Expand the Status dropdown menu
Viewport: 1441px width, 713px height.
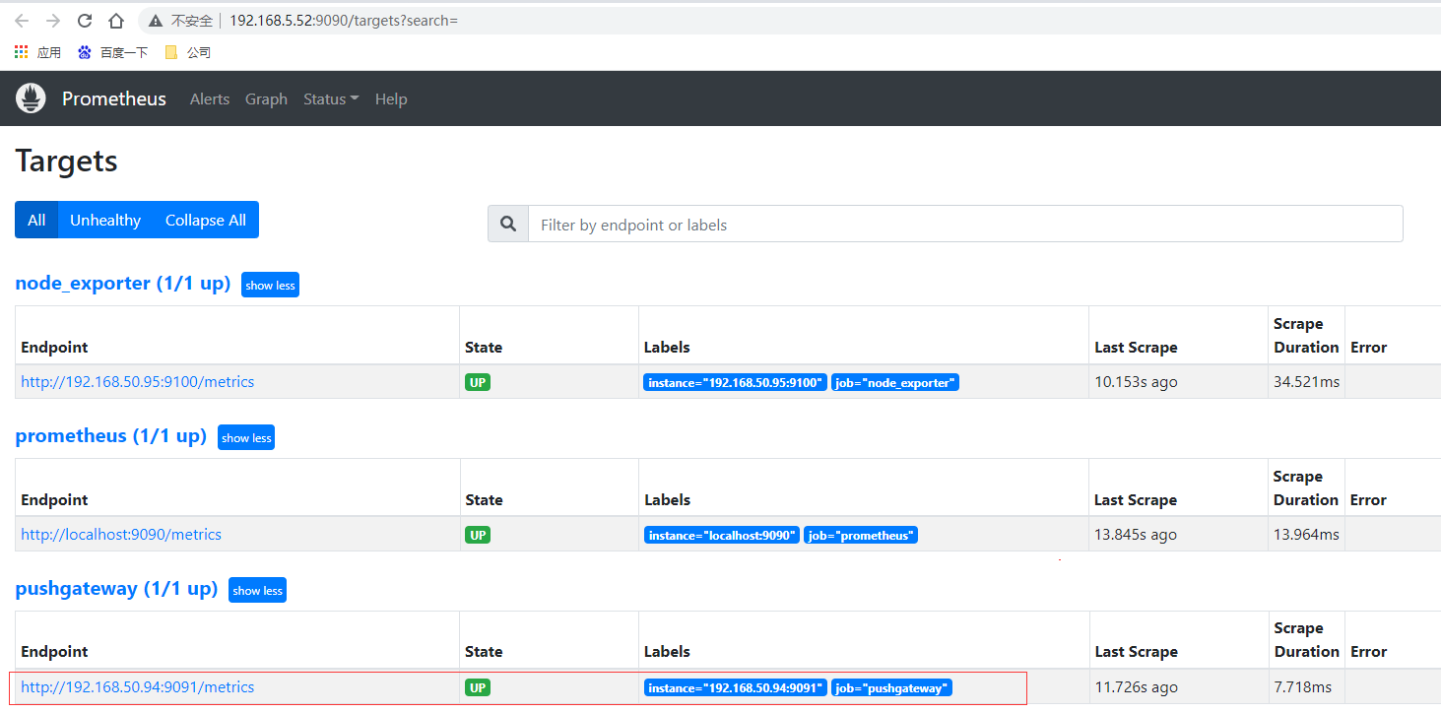tap(331, 99)
